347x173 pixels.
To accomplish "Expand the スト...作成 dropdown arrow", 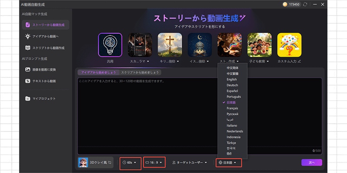I will click(237, 61).
